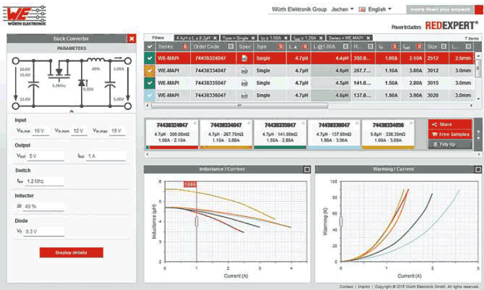Screen dimensions: 484x290
Task: Open the L@1.00A column filter icon
Action: [346, 47]
